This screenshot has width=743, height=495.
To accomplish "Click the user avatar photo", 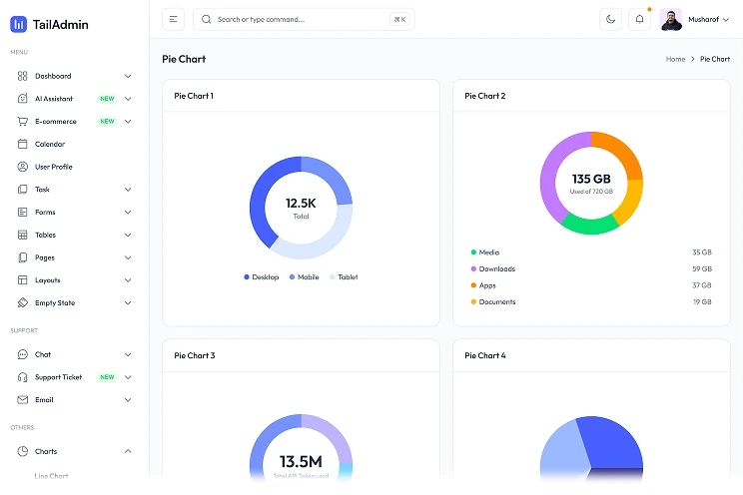I will tap(671, 19).
